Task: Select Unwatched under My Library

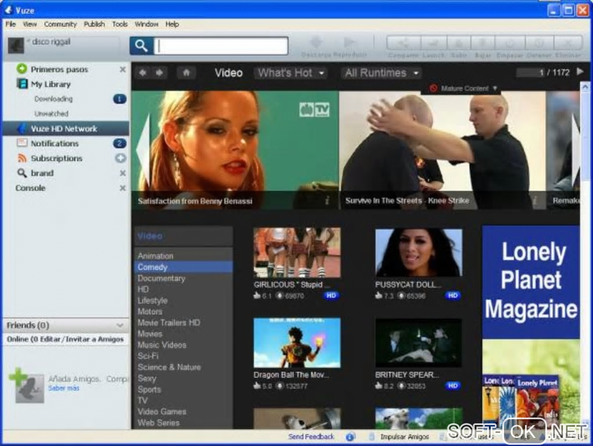Action: (x=51, y=114)
